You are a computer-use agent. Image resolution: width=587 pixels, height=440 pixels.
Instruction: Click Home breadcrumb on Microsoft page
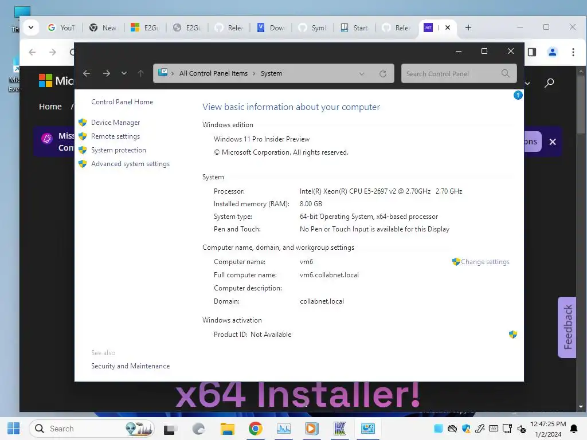[x=50, y=107]
